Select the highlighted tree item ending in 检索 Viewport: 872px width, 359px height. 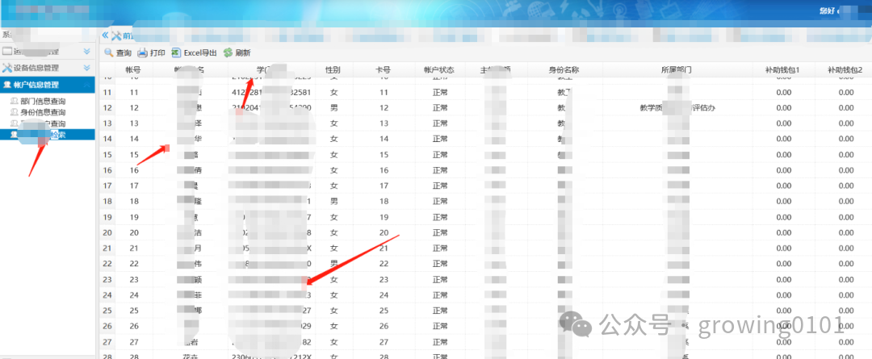48,135
